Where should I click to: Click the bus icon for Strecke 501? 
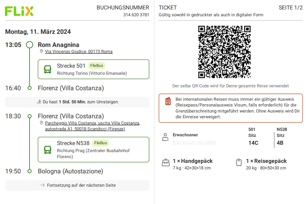(48, 69)
